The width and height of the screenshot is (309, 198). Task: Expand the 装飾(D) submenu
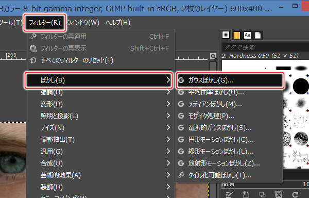click(100, 187)
